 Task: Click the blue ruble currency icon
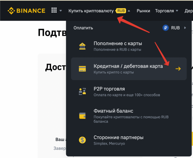pyautogui.click(x=165, y=28)
